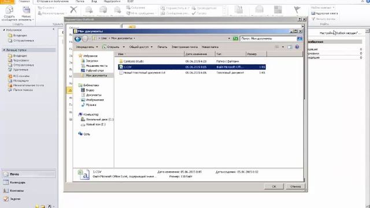Switch to Почта in Outlook navigation
Viewport: 370px width, 208px height.
(29, 174)
